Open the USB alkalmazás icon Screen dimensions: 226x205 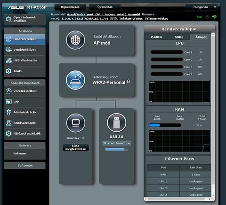point(8,60)
